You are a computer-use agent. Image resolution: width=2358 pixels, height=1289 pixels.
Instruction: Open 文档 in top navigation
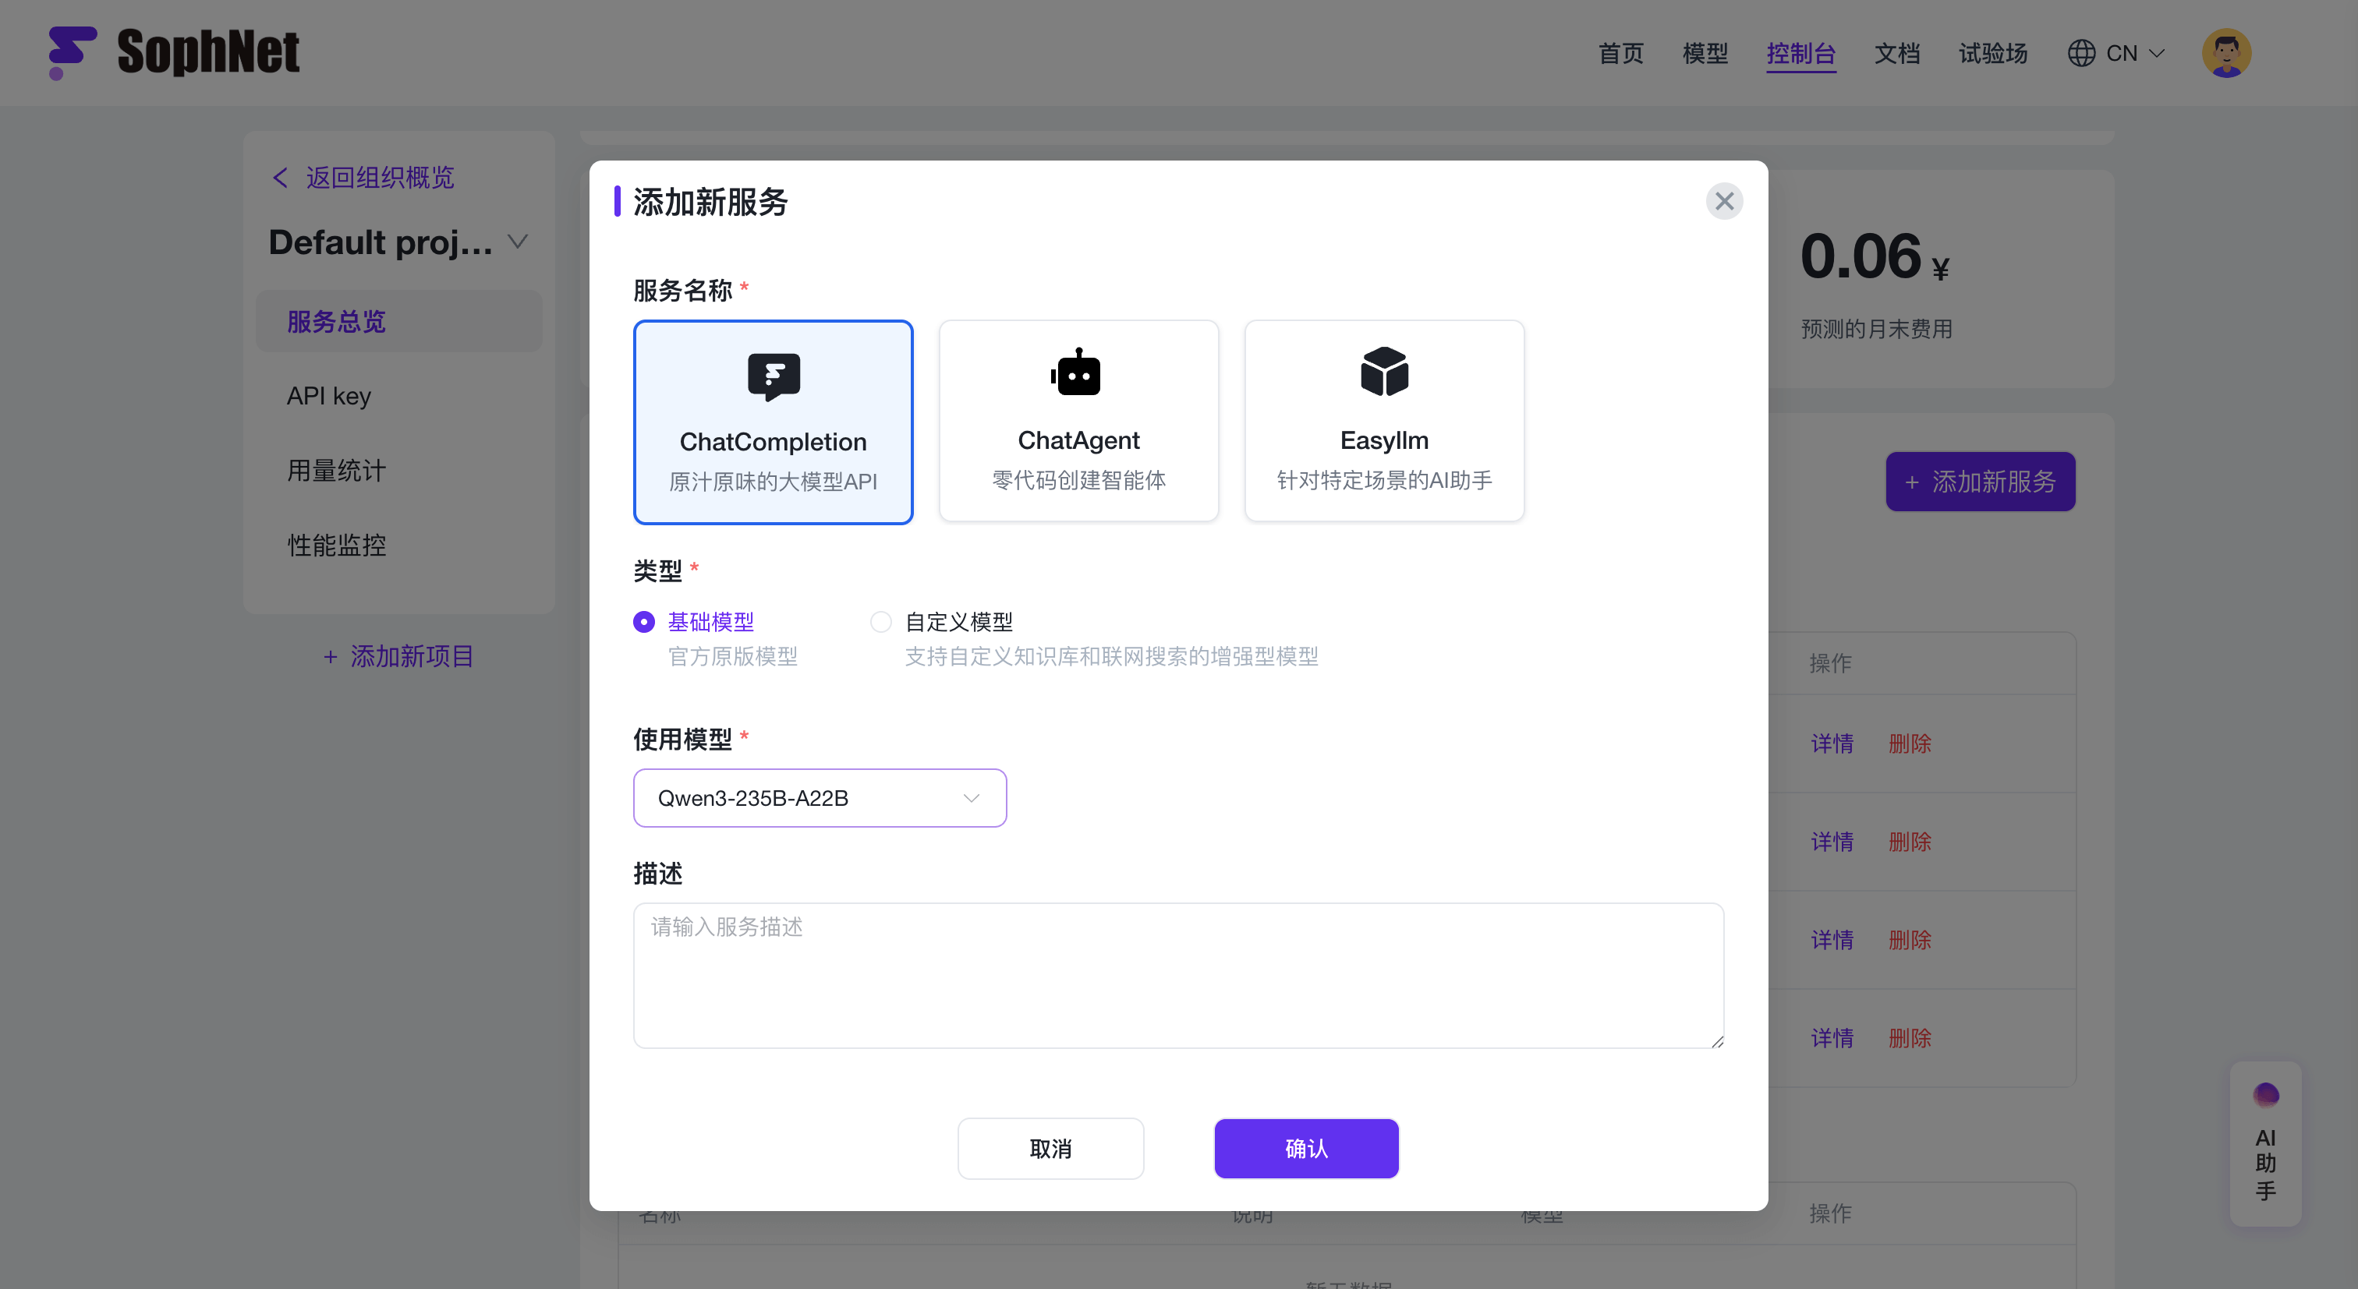pyautogui.click(x=1896, y=53)
